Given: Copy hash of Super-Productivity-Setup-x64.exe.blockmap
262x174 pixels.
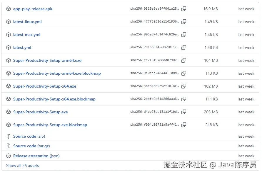Looking at the screenshot, I should [x=184, y=99].
